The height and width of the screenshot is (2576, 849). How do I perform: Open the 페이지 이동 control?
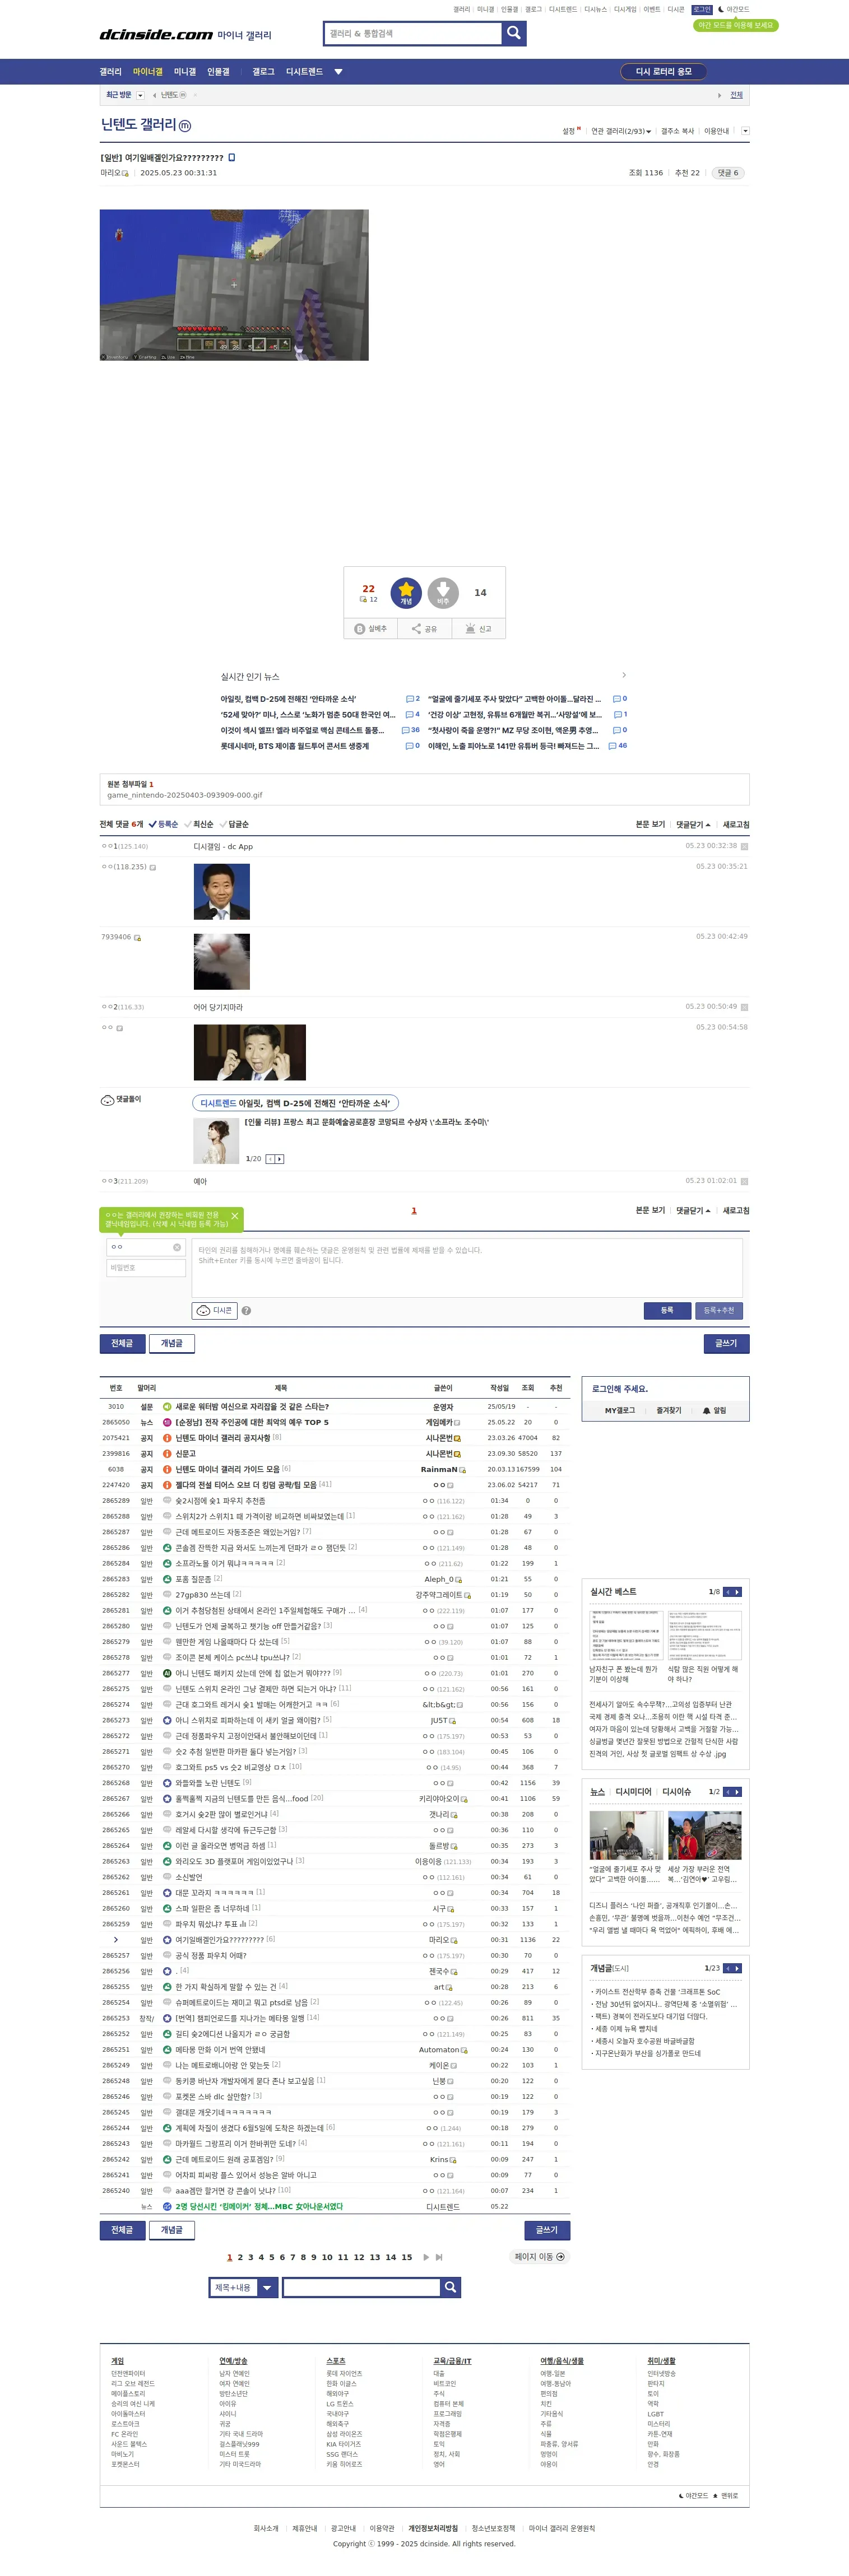coord(539,2257)
